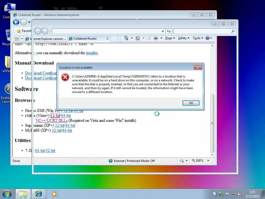Click the Internet Explorer taskbar button

tap(39, 194)
